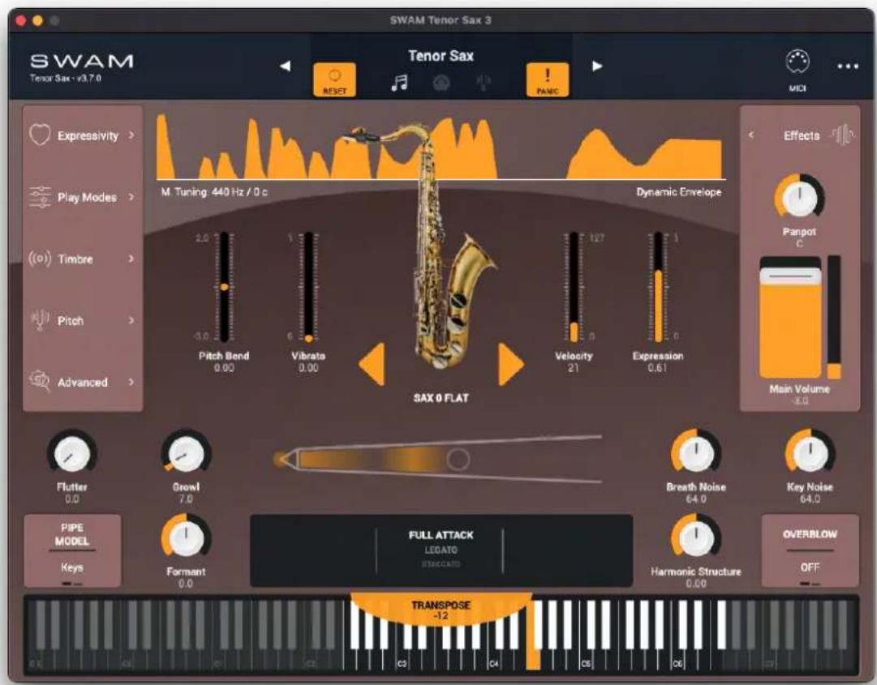Image resolution: width=877 pixels, height=685 pixels.
Task: Click the M. Tuning 440 Hz text
Action: coord(214,191)
